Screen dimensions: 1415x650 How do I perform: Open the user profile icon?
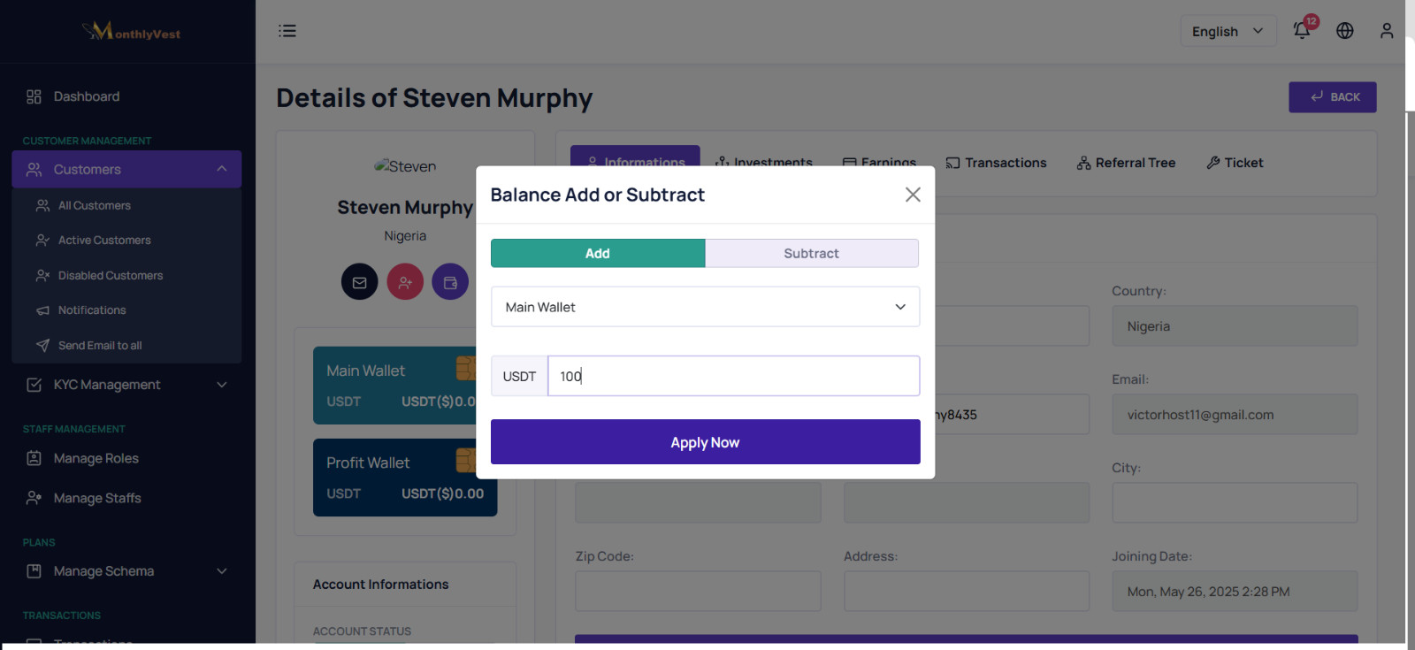(1387, 31)
